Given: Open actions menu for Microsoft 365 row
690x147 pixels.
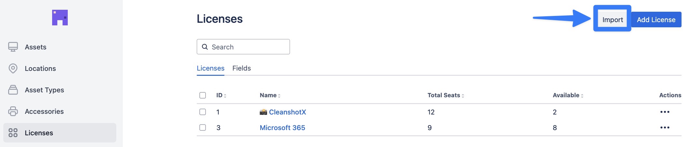Looking at the screenshot, I should click(665, 127).
